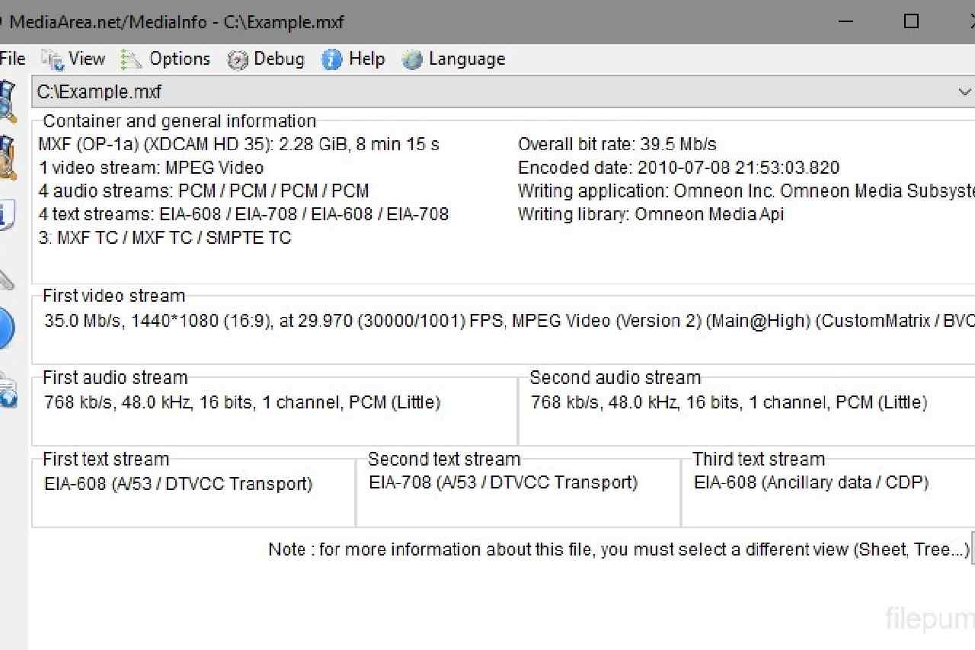Open the Options menu

[165, 59]
